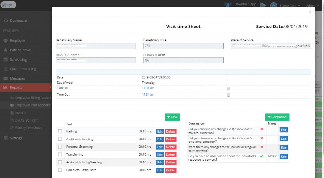This screenshot has height=178, width=324.
Task: Edit the physical condition conclusion
Action: click(283, 130)
